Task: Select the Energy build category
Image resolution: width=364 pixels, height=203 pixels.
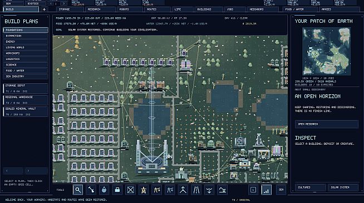Action: click(26, 42)
